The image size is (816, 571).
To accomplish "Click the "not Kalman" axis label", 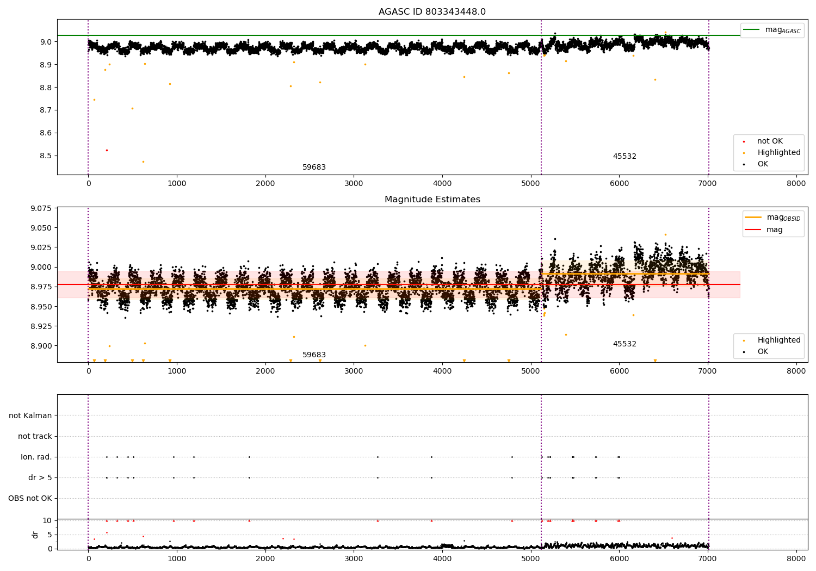I will [x=30, y=415].
